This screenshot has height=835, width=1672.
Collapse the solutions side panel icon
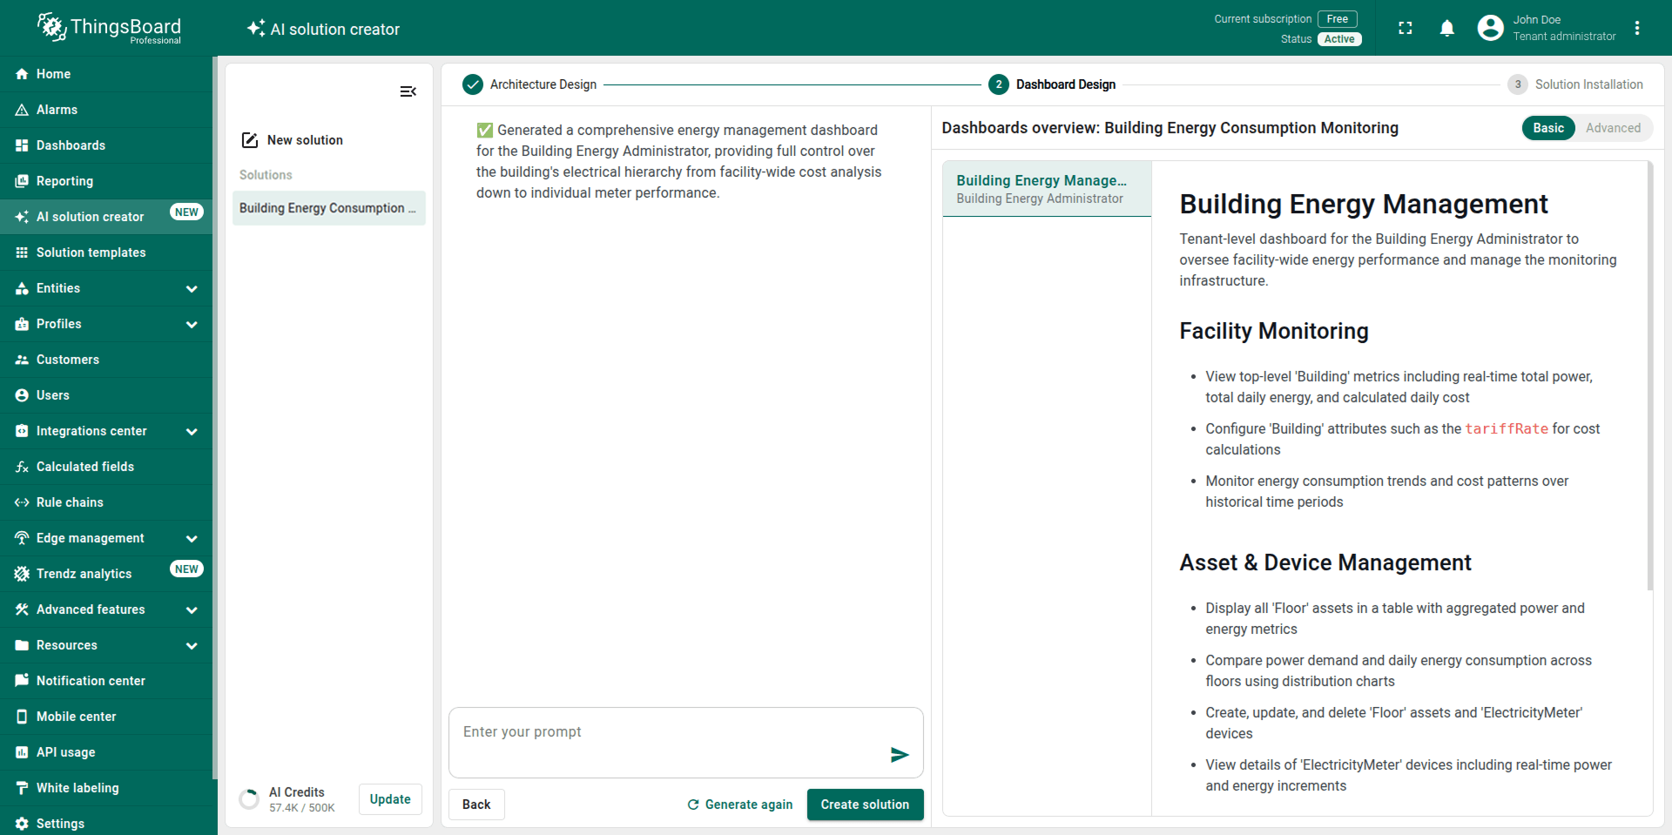coord(408,91)
